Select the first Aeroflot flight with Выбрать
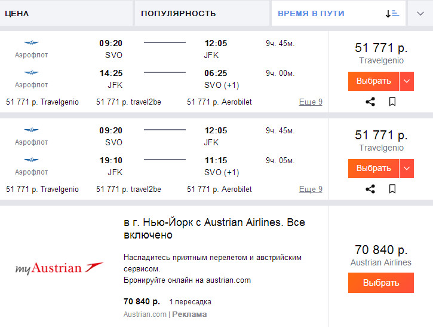This screenshot has width=433, height=327. click(374, 81)
